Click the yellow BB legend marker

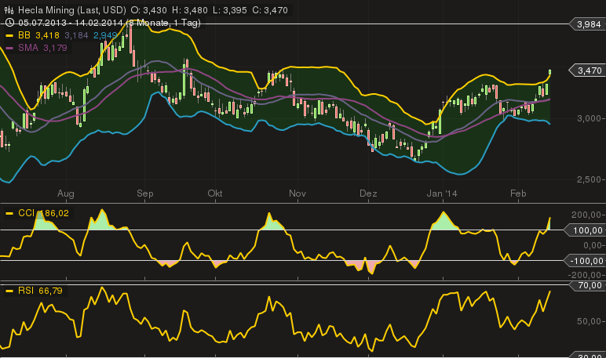point(9,36)
